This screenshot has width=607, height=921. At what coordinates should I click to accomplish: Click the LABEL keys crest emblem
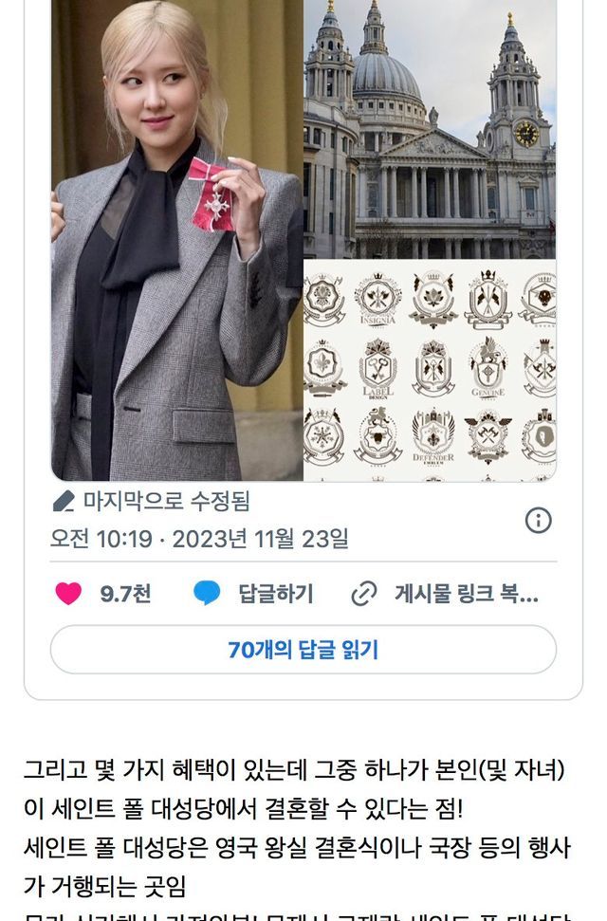377,369
